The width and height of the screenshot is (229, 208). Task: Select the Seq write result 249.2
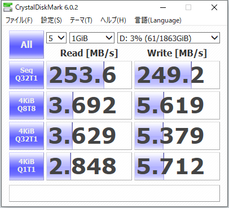[x=177, y=75]
